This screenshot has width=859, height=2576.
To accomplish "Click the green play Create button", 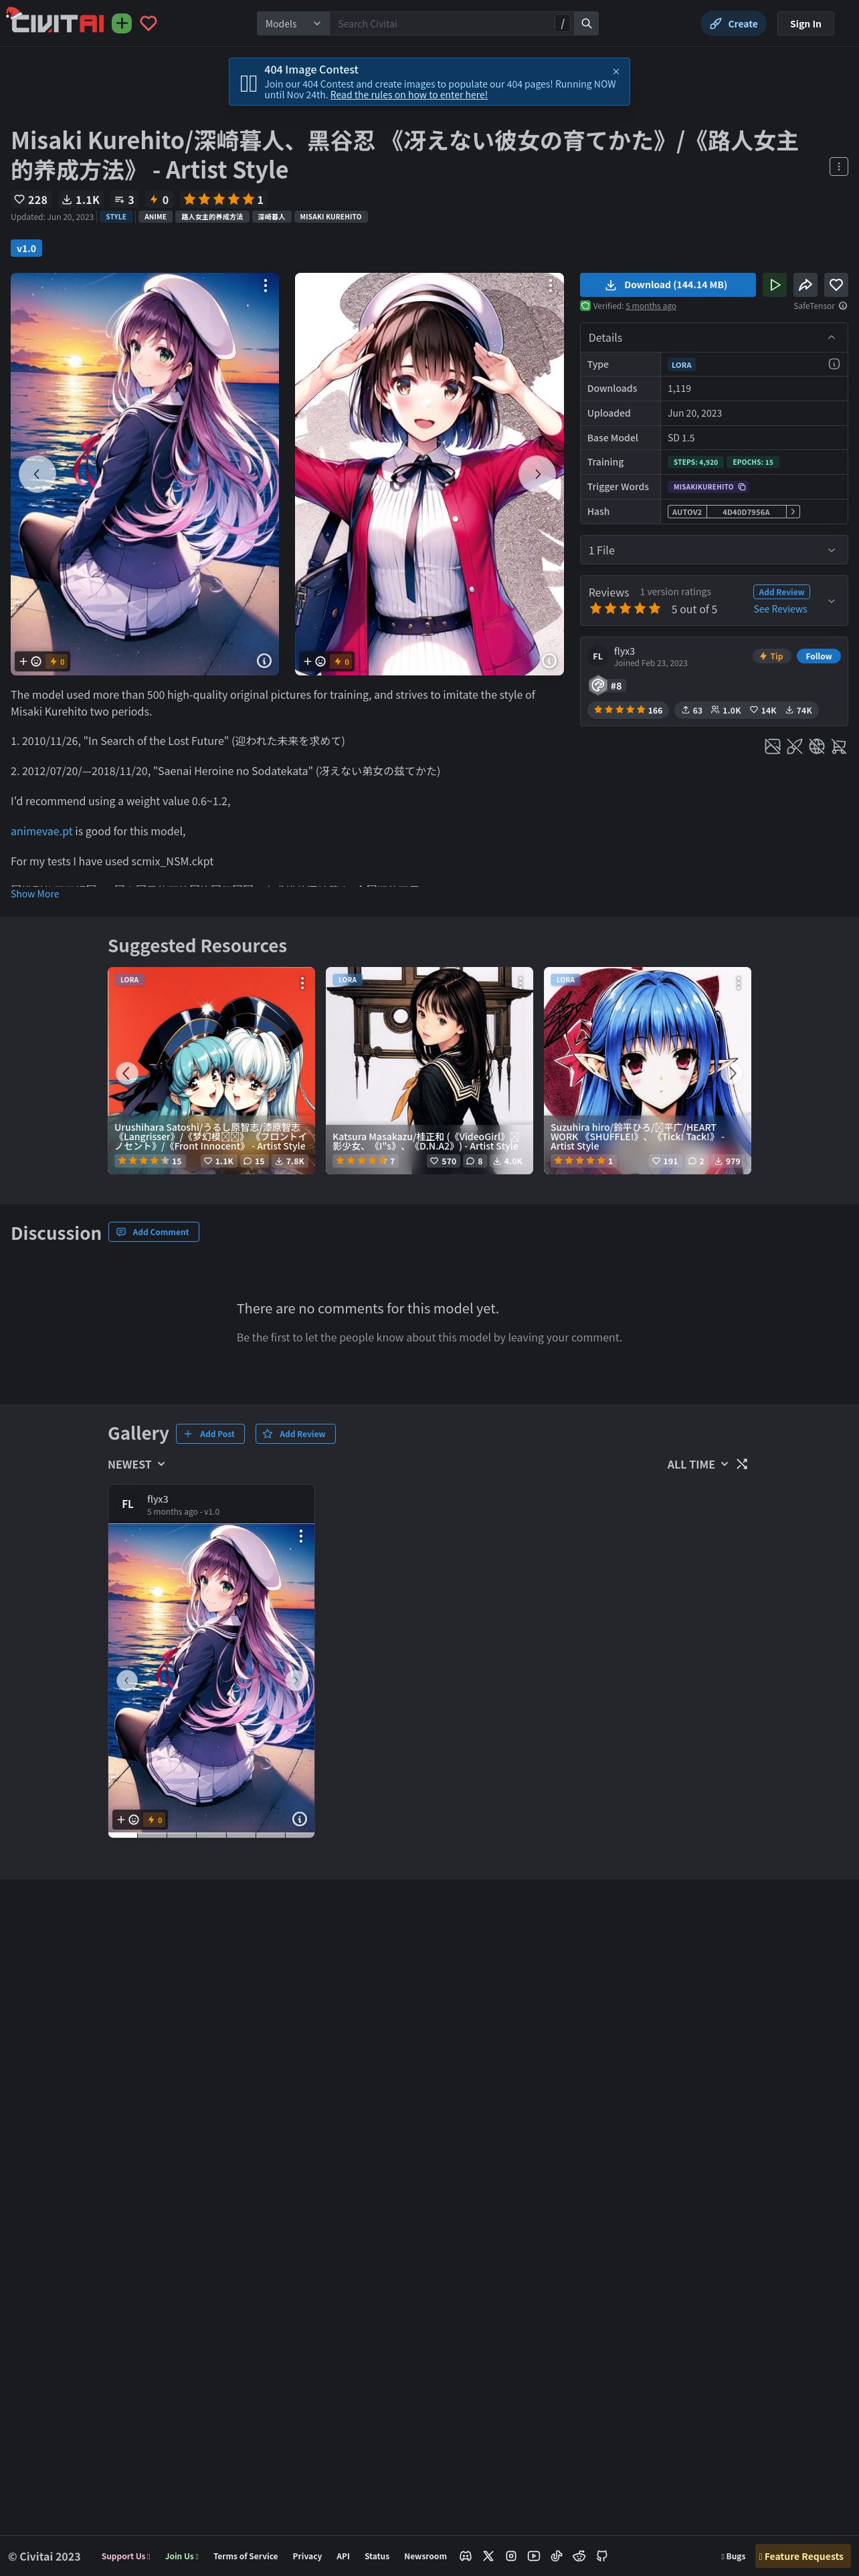I will tap(774, 285).
